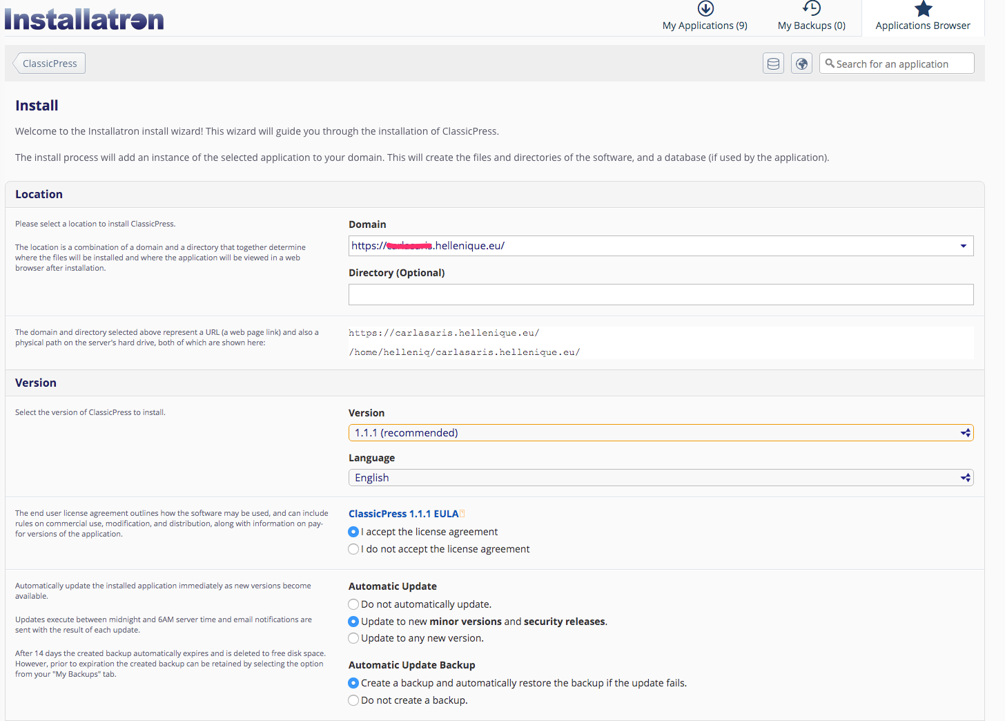Open the Language dropdown

[x=964, y=477]
